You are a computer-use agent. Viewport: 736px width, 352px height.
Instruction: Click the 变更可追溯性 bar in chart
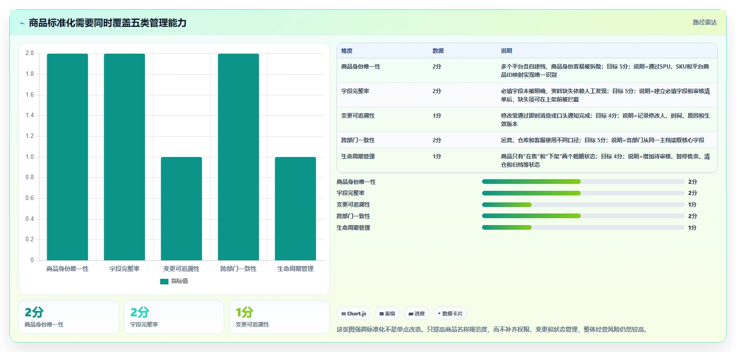(x=181, y=208)
